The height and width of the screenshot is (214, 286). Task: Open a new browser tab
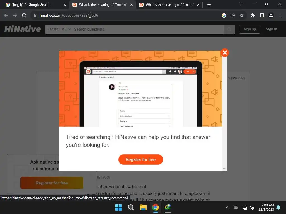pos(209,5)
